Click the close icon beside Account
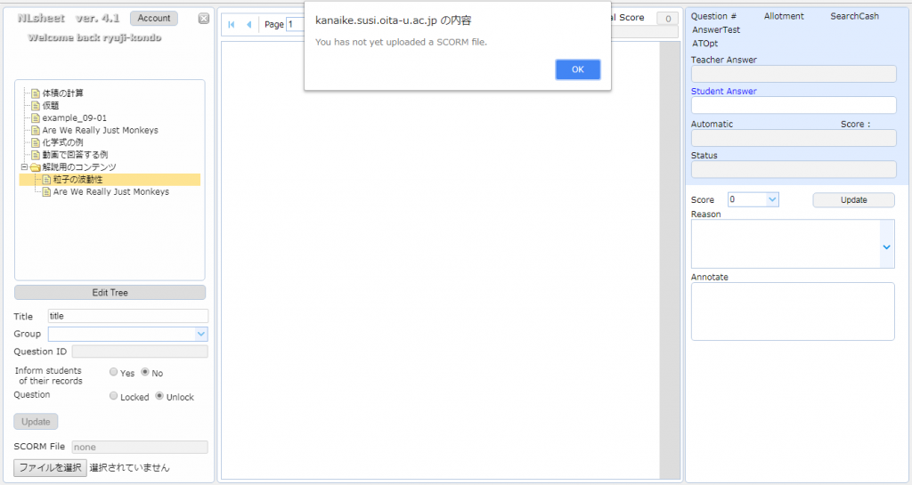Image resolution: width=912 pixels, height=485 pixels. point(203,19)
